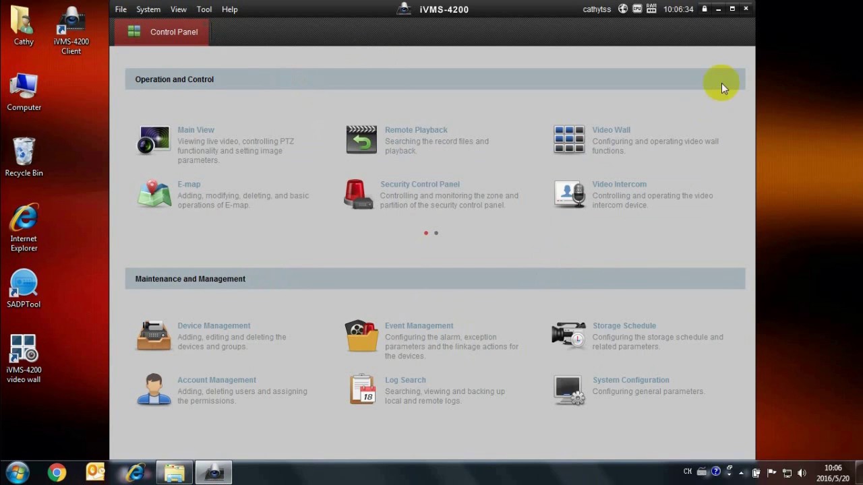The width and height of the screenshot is (863, 485).
Task: Click the E-map link
Action: click(189, 184)
